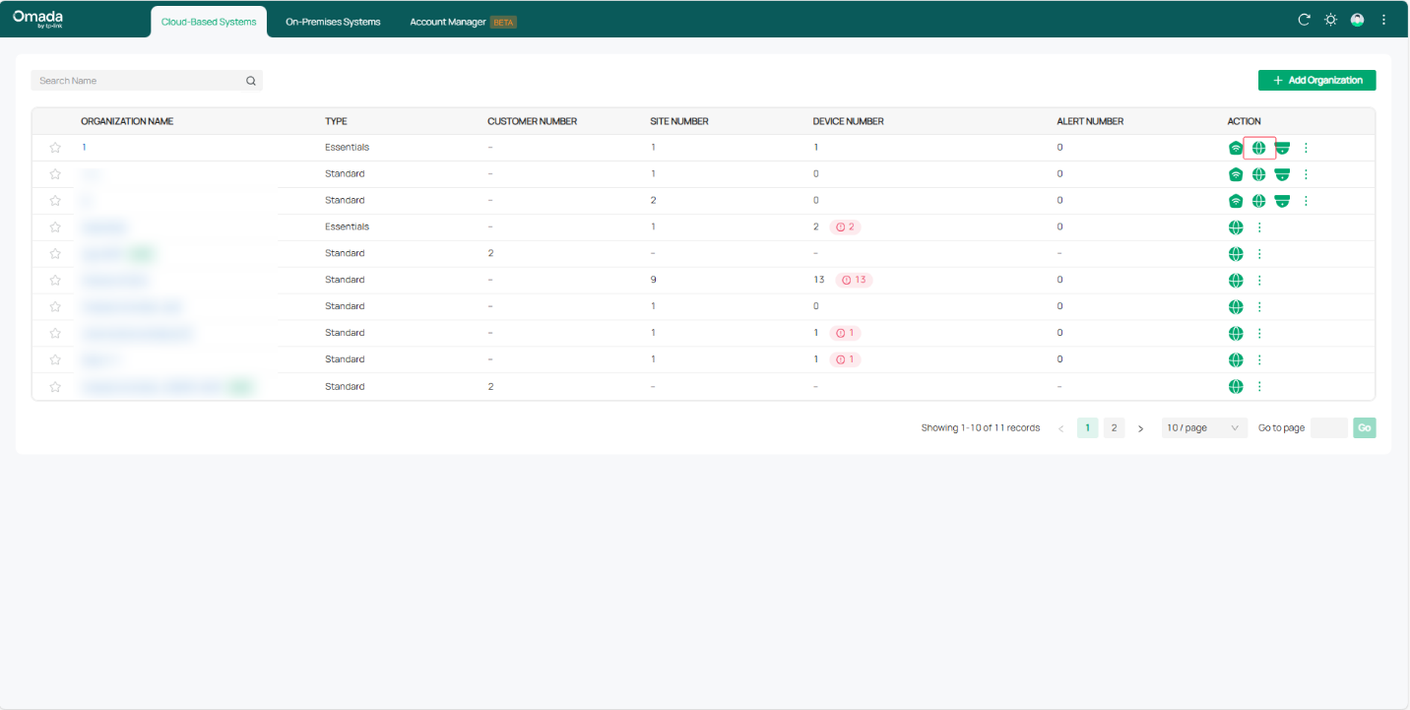Click the dome camera icon for organization 1
The width and height of the screenshot is (1410, 710).
(x=1282, y=148)
